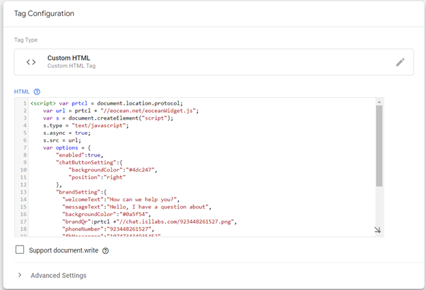Enable the Support document.write checkbox

tap(20, 250)
